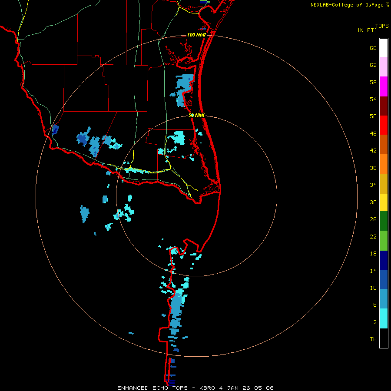Screen dimensions: 391x391
Task: Click the '50 NMI' range ring label
Action: (196, 115)
